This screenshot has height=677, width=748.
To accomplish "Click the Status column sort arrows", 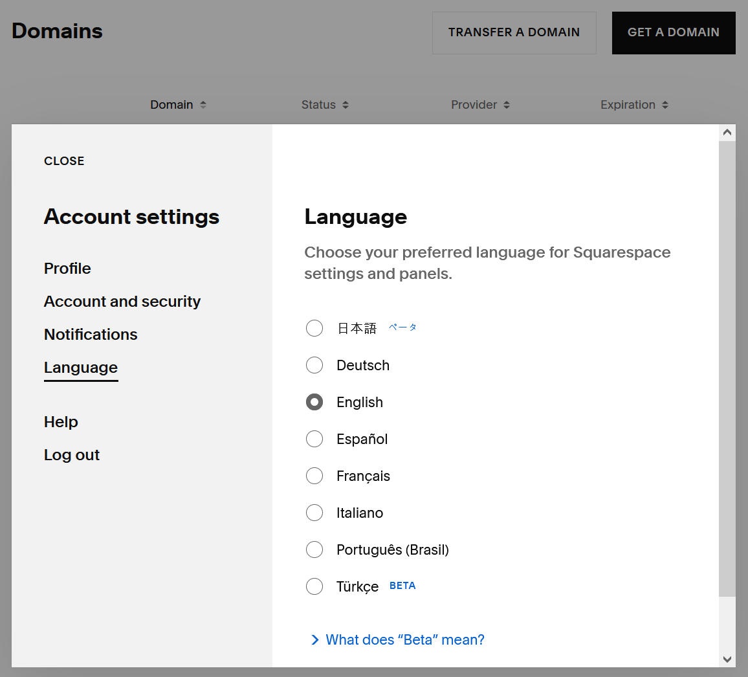I will point(346,105).
